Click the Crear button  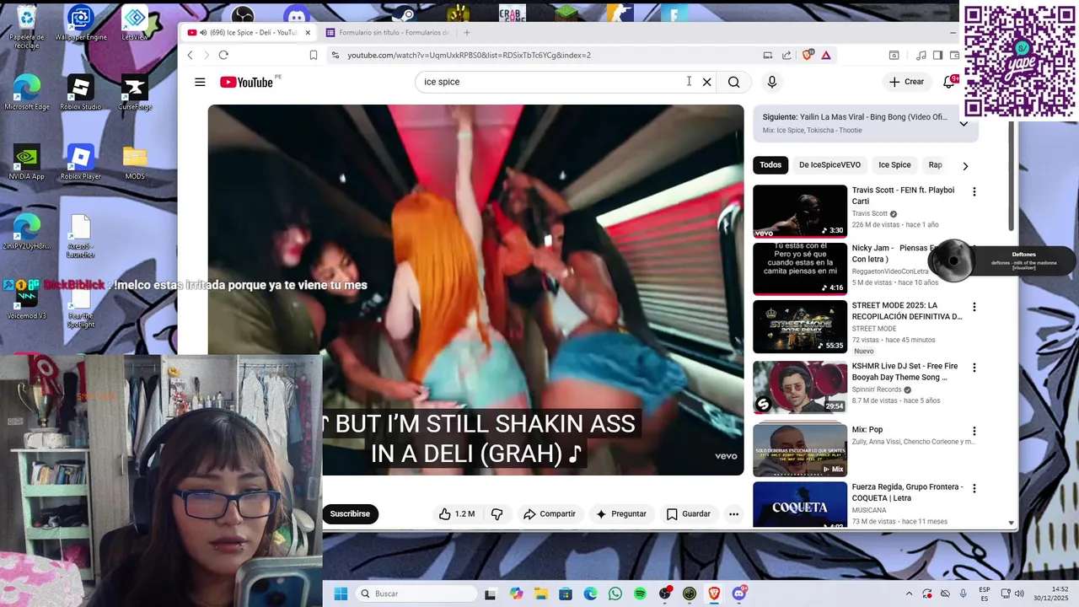pyautogui.click(x=907, y=82)
